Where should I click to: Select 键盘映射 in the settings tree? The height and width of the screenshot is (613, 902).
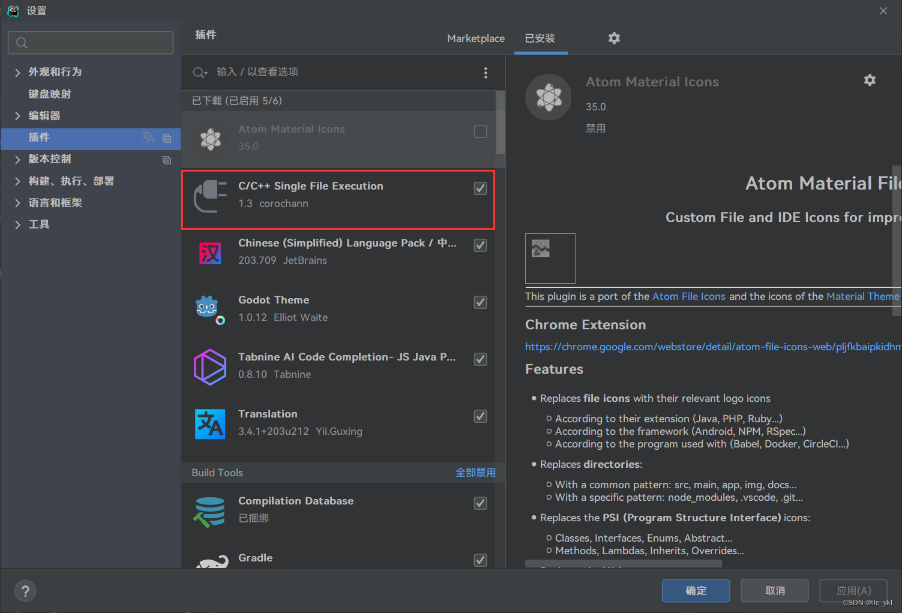[50, 94]
